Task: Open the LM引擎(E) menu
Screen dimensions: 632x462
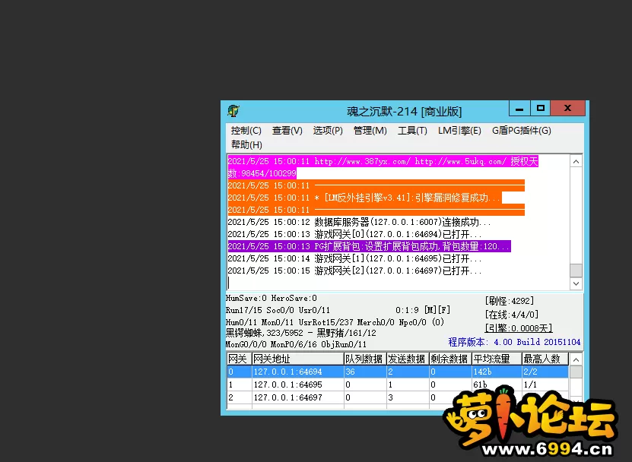Action: [x=459, y=131]
